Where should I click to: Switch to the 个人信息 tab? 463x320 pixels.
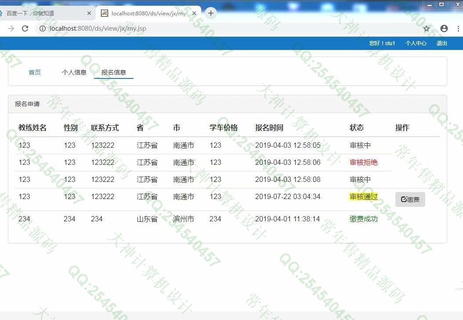[x=74, y=72]
